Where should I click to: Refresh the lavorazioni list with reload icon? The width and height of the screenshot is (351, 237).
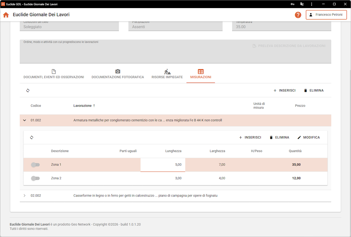click(28, 90)
